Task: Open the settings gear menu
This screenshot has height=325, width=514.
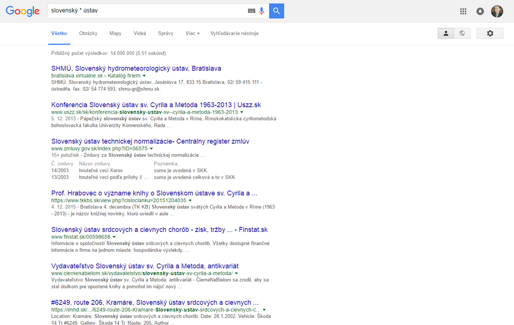Action: (x=490, y=33)
